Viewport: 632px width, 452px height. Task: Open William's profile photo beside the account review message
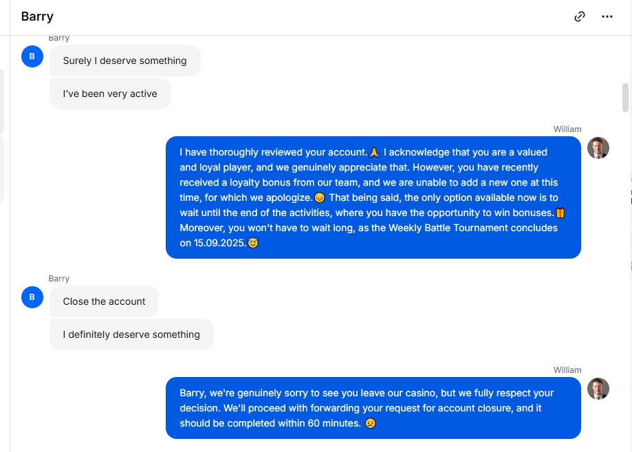pos(598,148)
